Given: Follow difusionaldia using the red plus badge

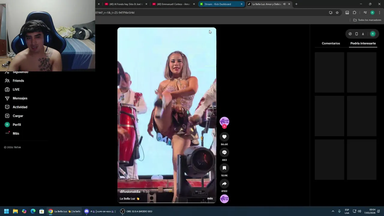Looking at the screenshot, I should (x=224, y=127).
